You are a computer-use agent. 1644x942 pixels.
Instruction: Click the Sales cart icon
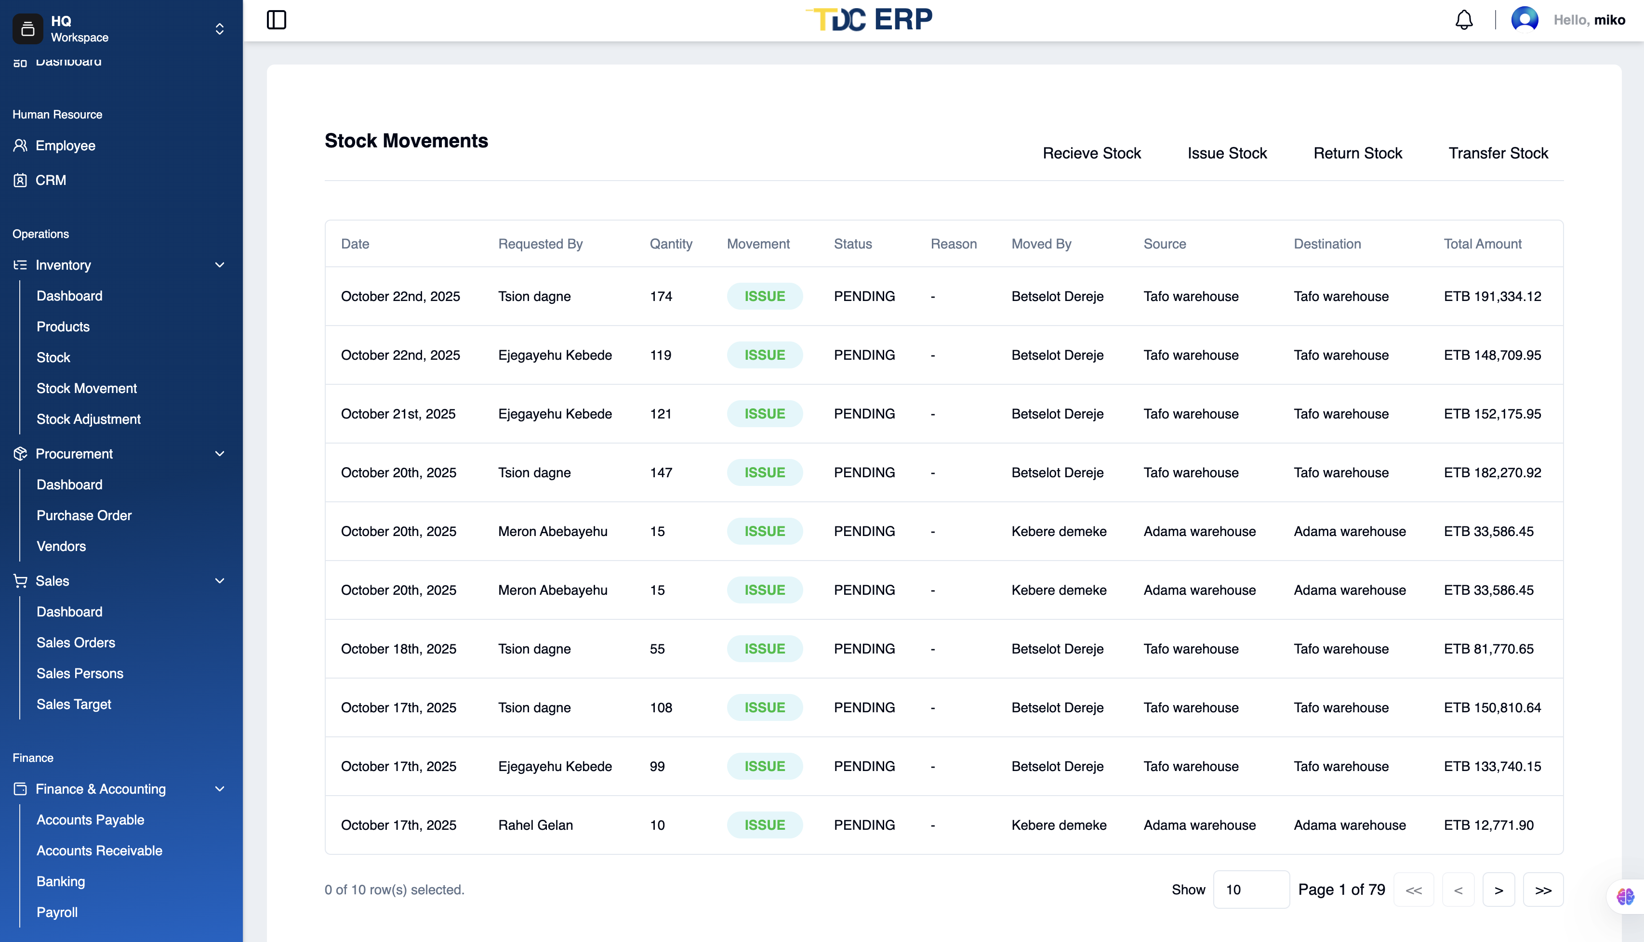click(x=20, y=580)
